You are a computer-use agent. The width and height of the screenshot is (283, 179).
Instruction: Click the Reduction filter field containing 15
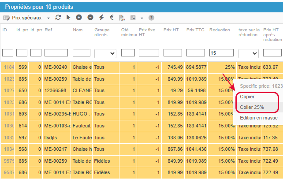tap(221, 53)
